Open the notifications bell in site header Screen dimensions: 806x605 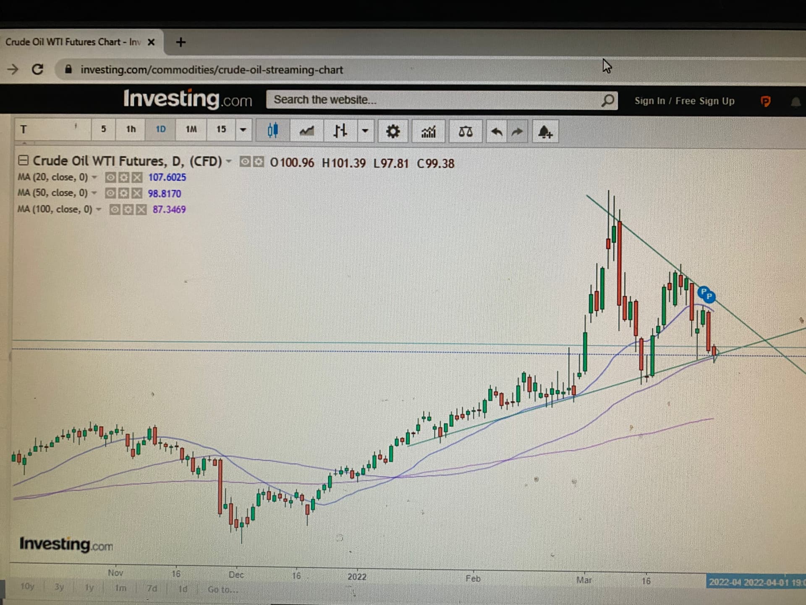click(796, 102)
